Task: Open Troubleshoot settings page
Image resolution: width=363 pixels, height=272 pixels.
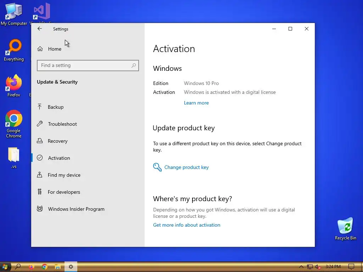Action: (62, 124)
